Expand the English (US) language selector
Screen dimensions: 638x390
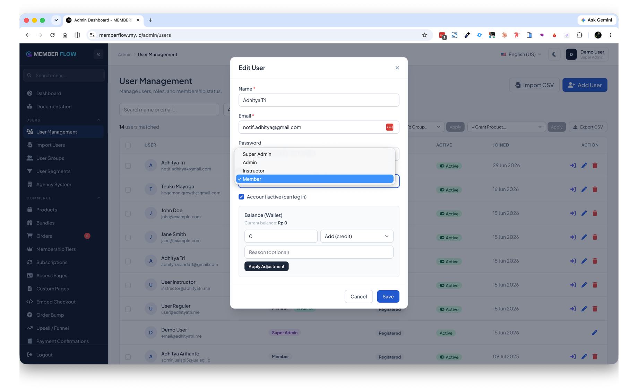coord(521,54)
